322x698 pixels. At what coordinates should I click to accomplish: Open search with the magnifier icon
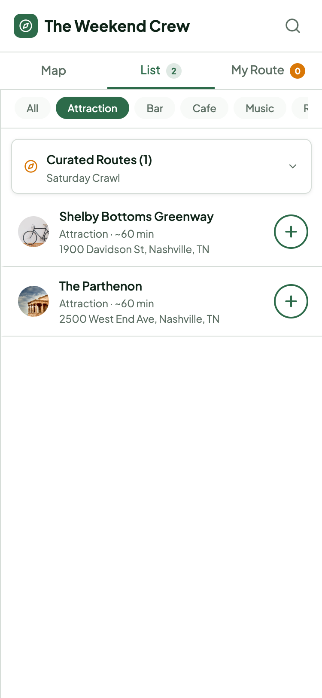[293, 26]
